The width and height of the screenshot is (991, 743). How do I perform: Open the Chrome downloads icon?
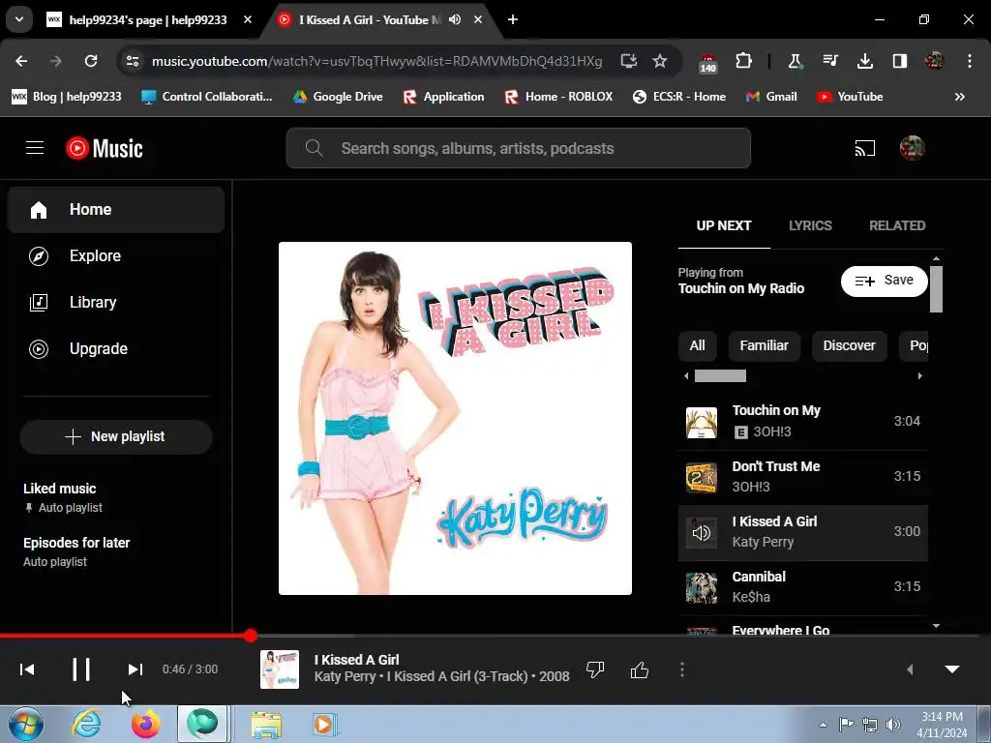click(864, 61)
